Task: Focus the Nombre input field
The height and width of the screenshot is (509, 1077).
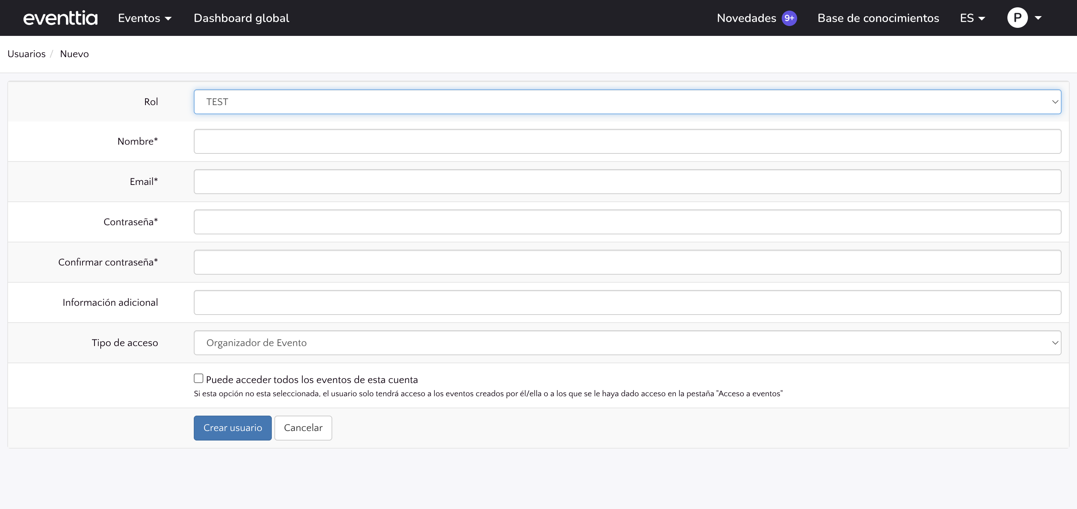Action: [x=627, y=141]
